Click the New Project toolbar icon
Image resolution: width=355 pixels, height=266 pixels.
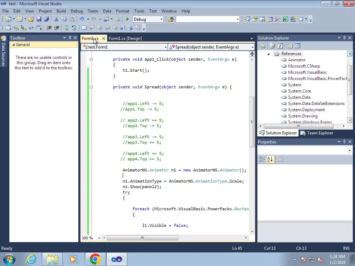[x=8, y=19]
